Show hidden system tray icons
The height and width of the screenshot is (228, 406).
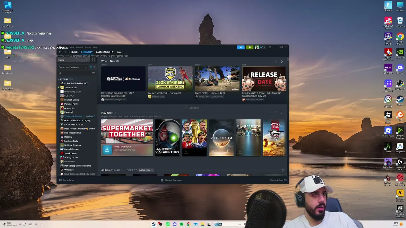click(x=41, y=224)
